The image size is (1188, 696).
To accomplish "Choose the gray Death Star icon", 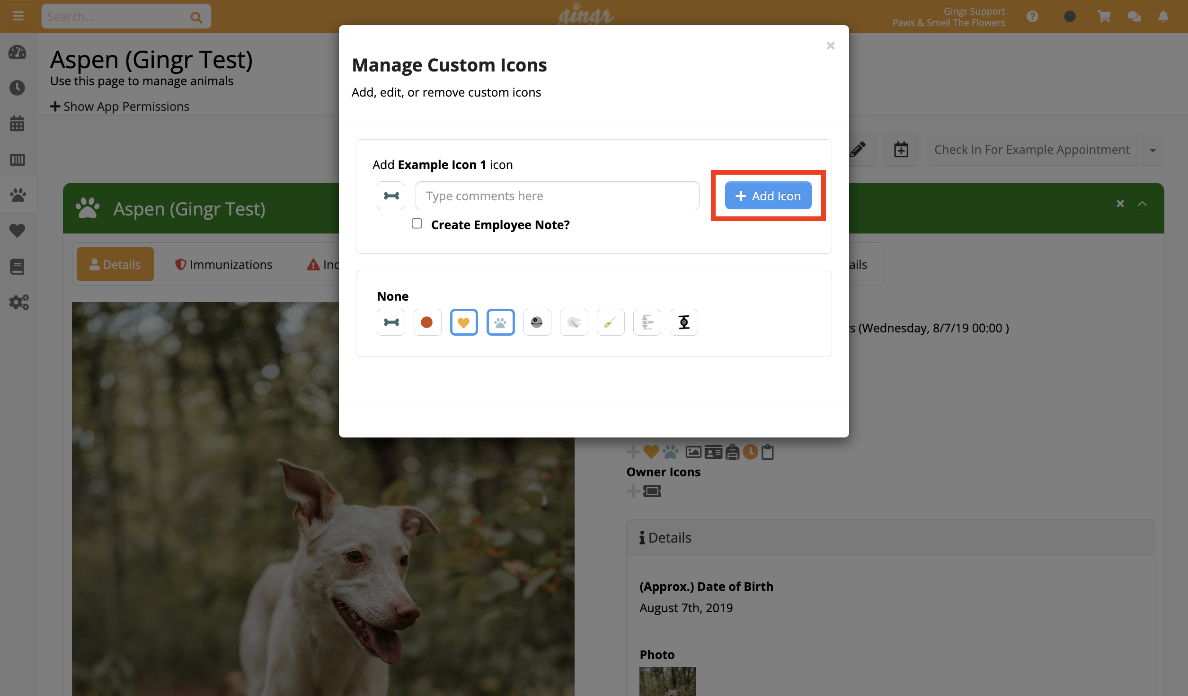I will coord(537,322).
